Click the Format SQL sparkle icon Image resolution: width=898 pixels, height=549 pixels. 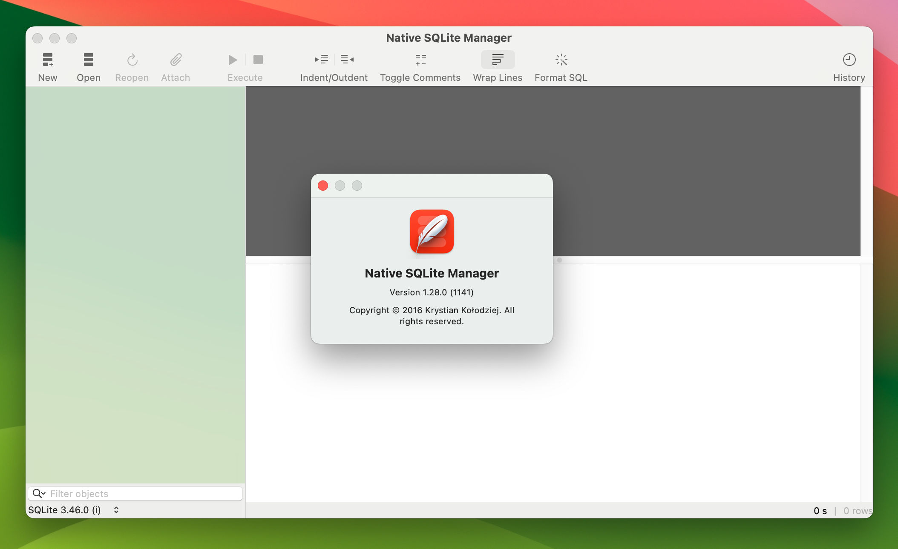pos(561,60)
